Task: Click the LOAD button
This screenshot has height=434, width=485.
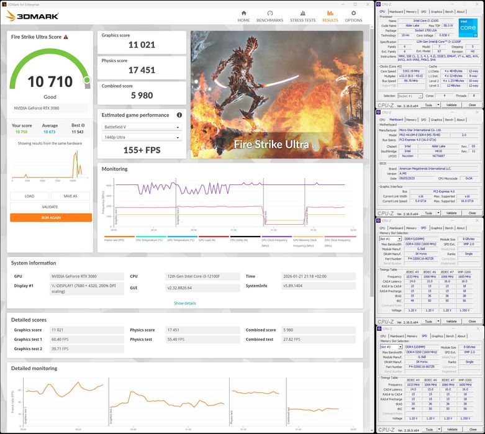Action: 29,196
